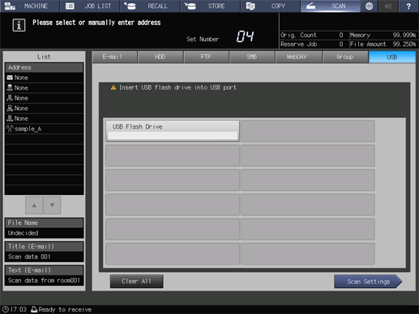Image resolution: width=419 pixels, height=314 pixels.
Task: Open Scan Settings
Action: point(368,282)
